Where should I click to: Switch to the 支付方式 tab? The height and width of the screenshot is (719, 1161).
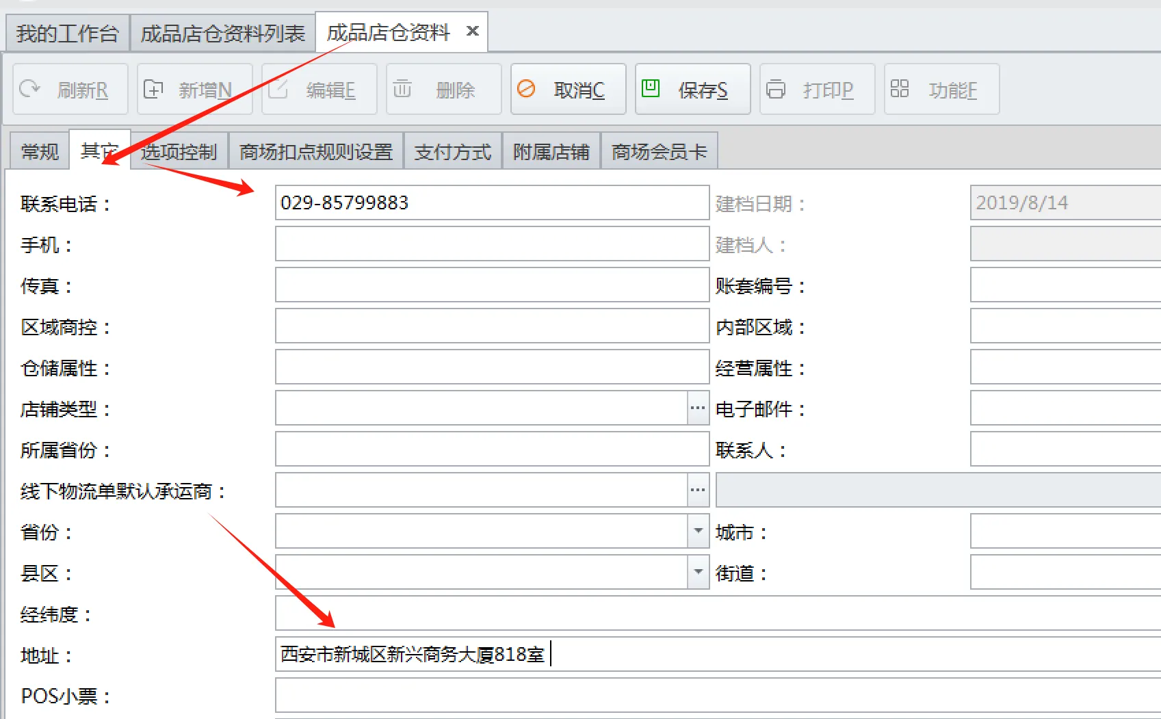[x=453, y=152]
